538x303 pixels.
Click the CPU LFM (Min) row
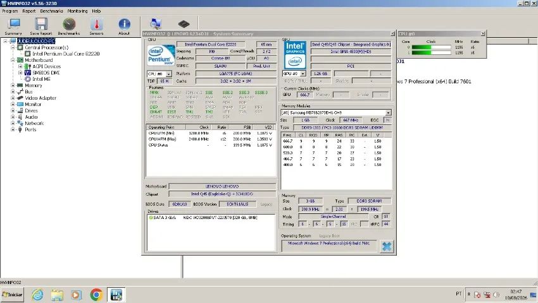coord(210,133)
